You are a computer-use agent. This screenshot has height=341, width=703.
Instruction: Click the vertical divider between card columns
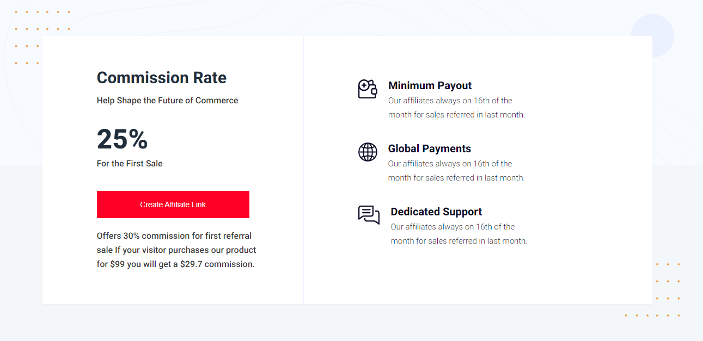pos(303,170)
